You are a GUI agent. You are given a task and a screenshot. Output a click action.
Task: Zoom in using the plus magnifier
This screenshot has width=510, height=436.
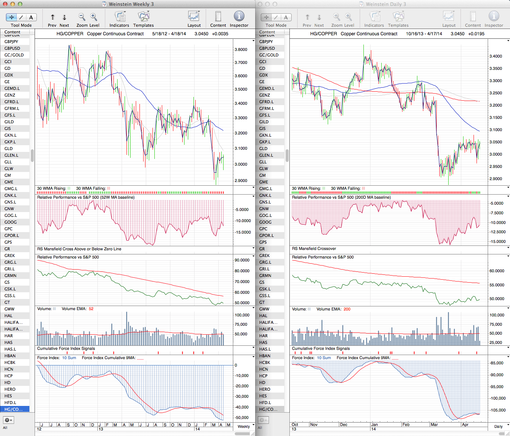coord(94,17)
